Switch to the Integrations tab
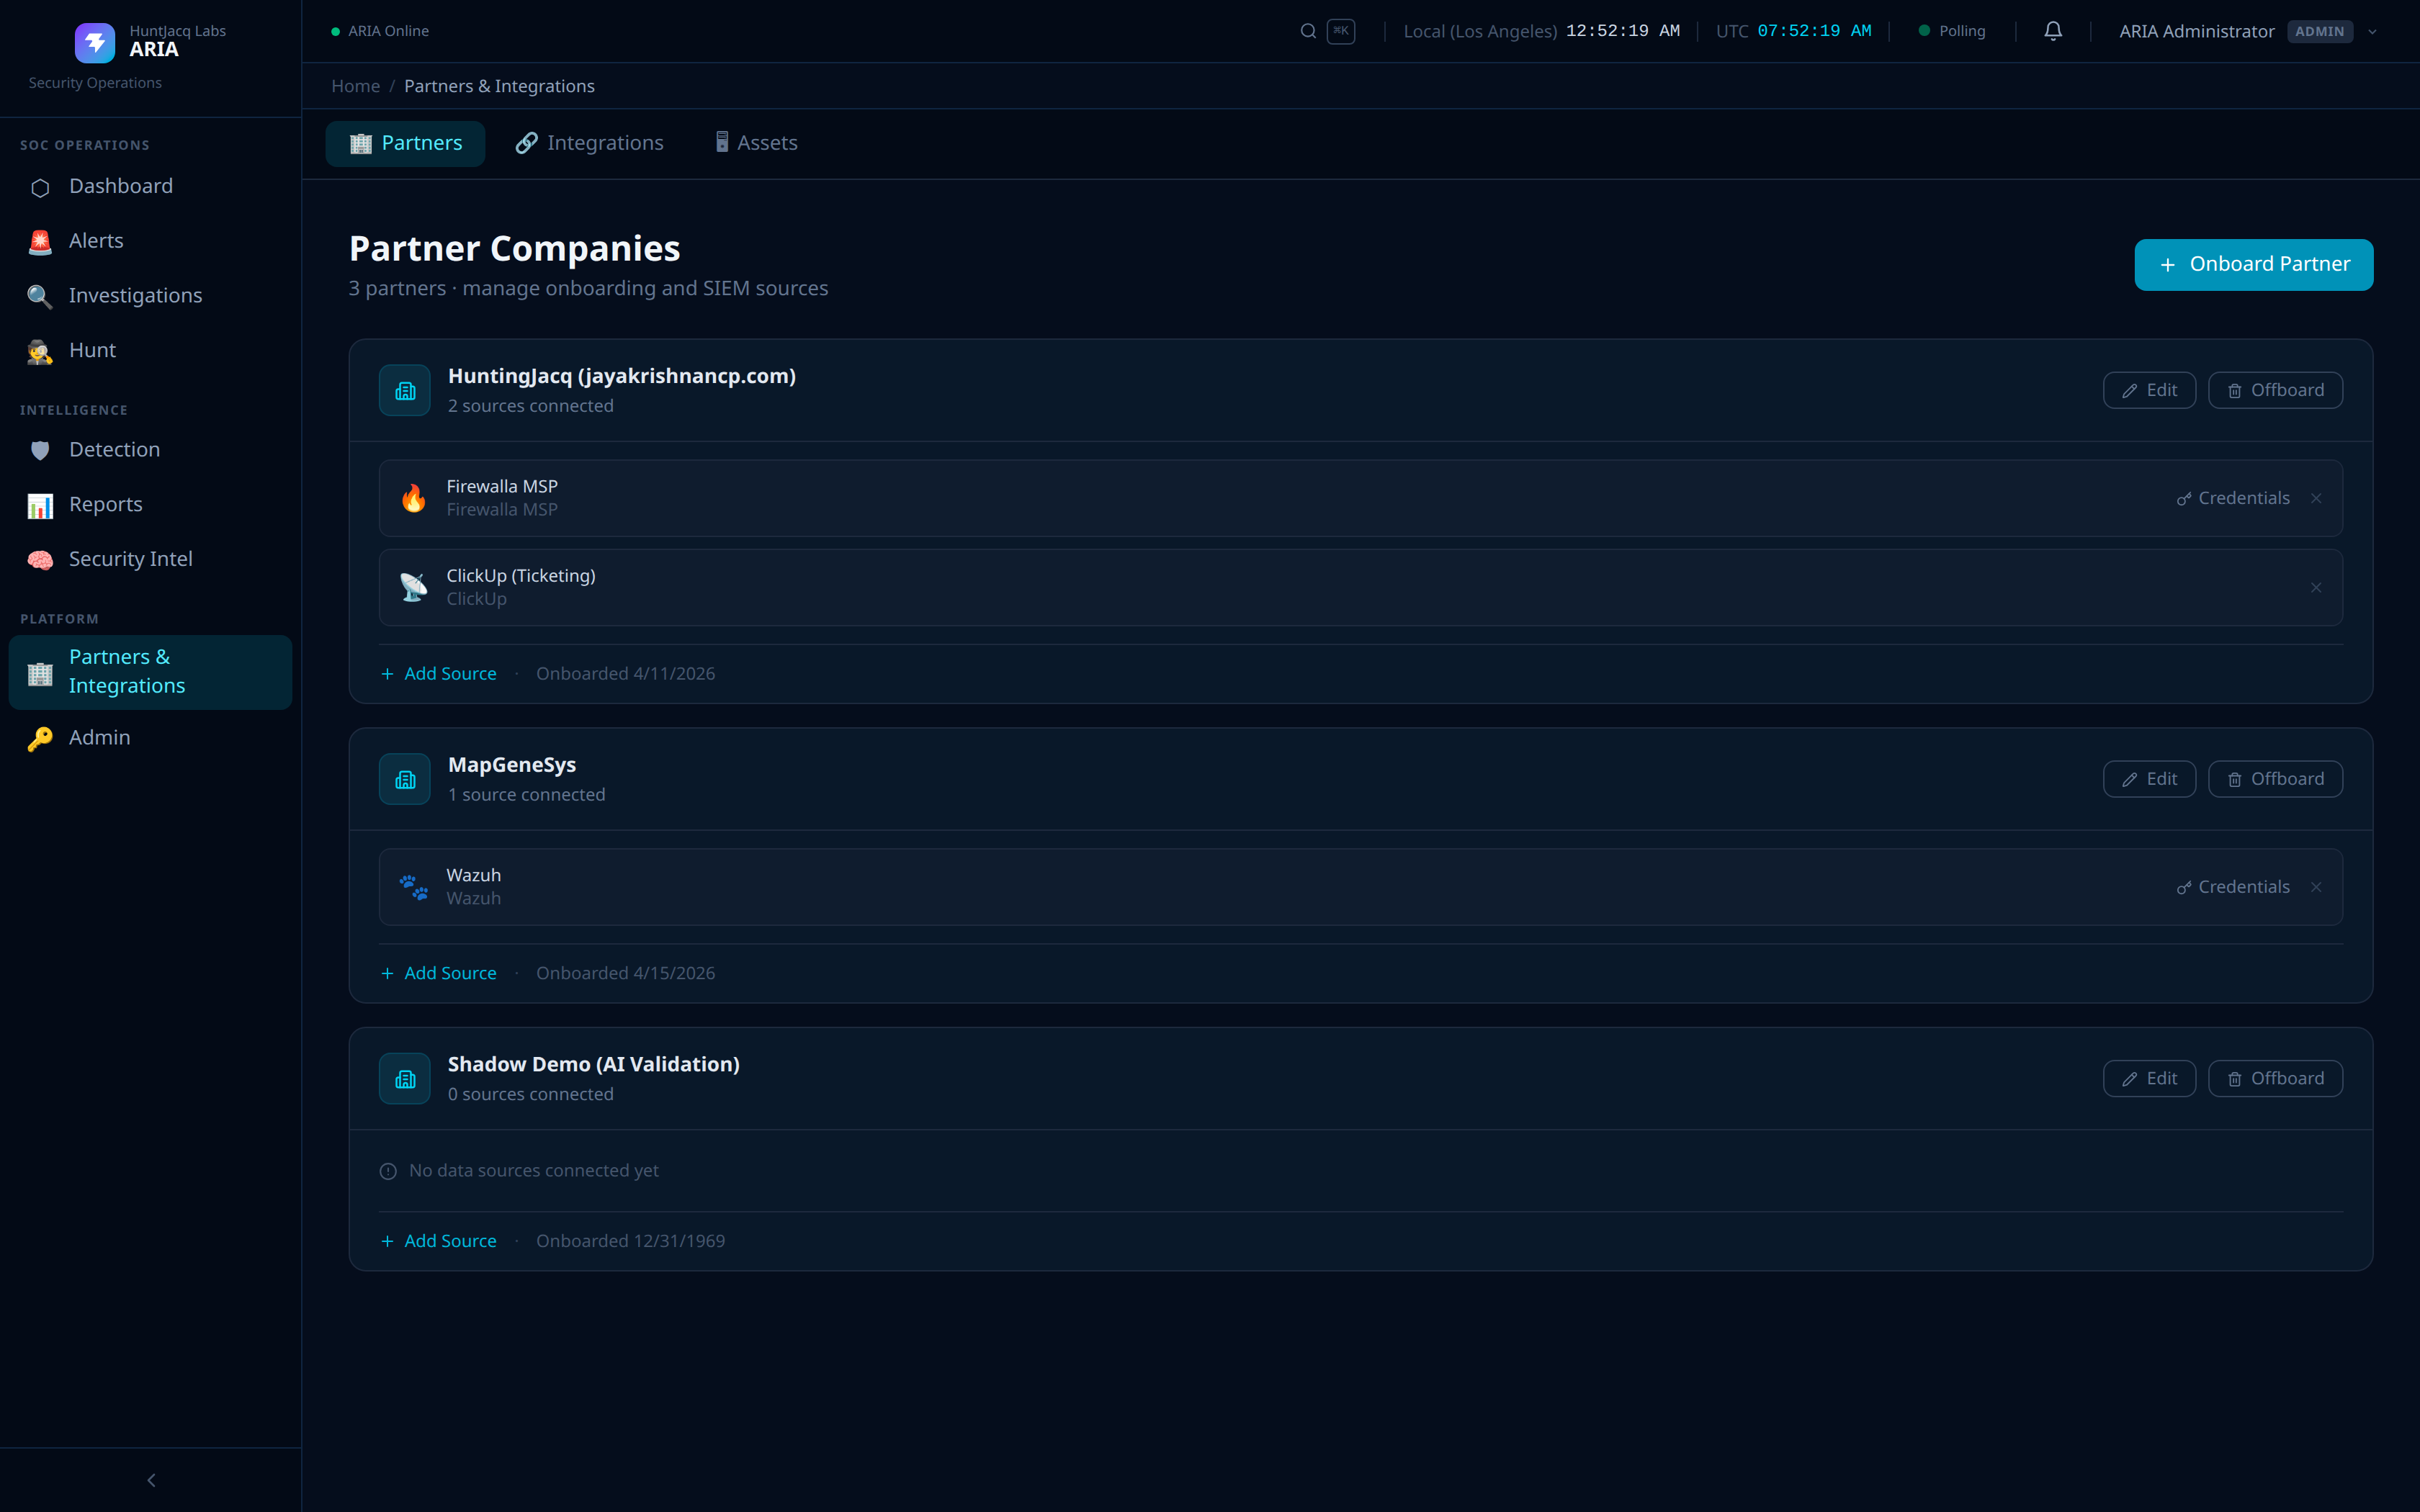This screenshot has width=2420, height=1512. pyautogui.click(x=589, y=144)
